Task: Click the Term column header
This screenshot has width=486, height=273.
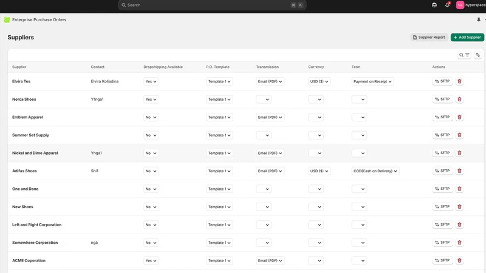Action: click(356, 67)
